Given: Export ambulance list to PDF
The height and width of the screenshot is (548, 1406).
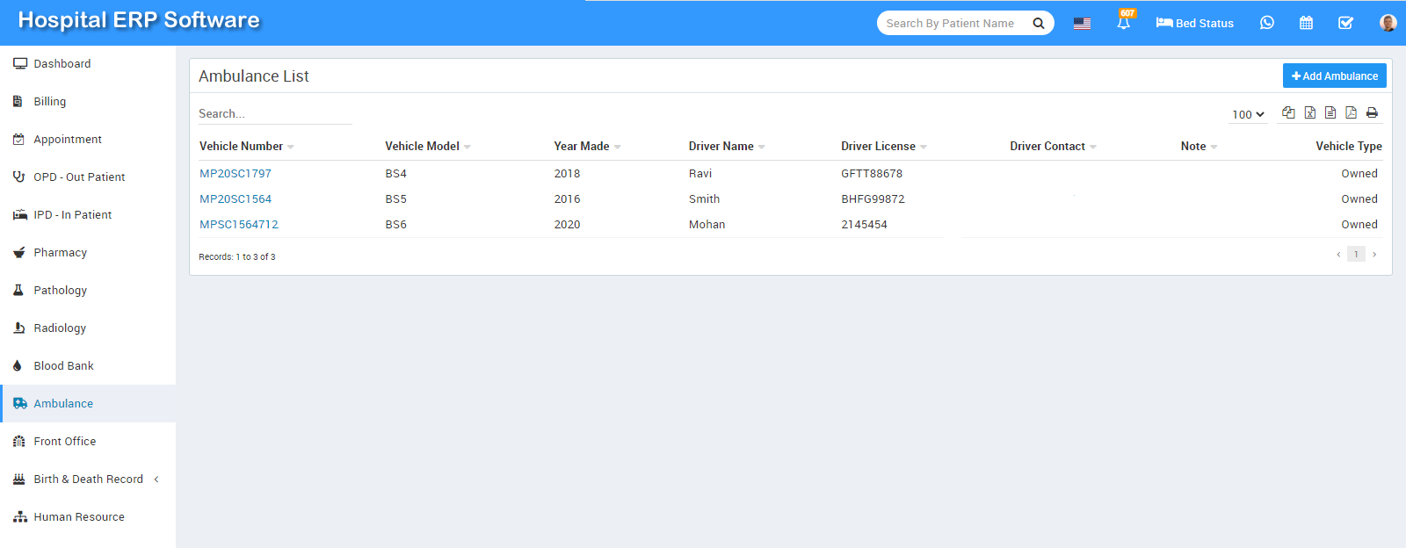Looking at the screenshot, I should click(x=1351, y=112).
